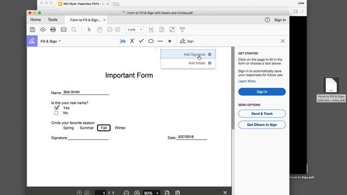Select the circle ellipse tool

click(x=151, y=41)
